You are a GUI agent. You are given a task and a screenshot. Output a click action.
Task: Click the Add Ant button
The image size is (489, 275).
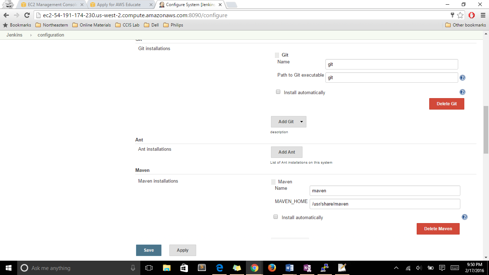click(x=286, y=152)
